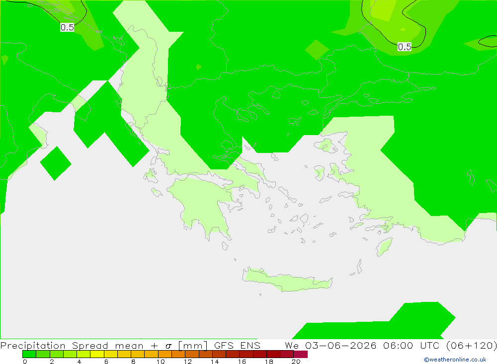This screenshot has width=497, height=364.
Task: Click the legend scale number 2
Action: click(x=52, y=362)
